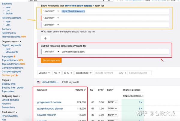Open the Word count filter dropdown
The image size is (180, 121).
click(x=84, y=73)
